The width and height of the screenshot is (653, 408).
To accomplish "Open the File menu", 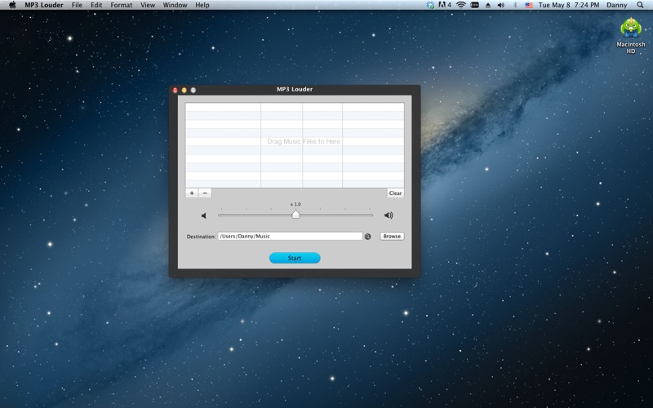I will 77,5.
